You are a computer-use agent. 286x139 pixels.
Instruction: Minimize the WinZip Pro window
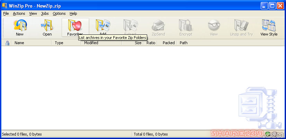264,6
